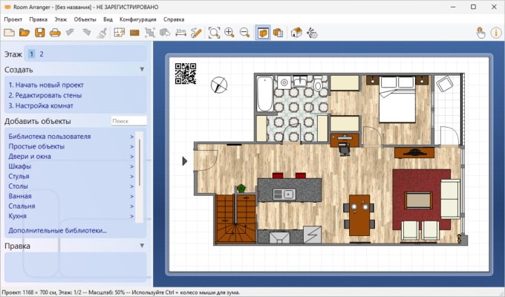The height and width of the screenshot is (297, 505).
Task: Open the Этаж menu
Action: click(x=61, y=19)
